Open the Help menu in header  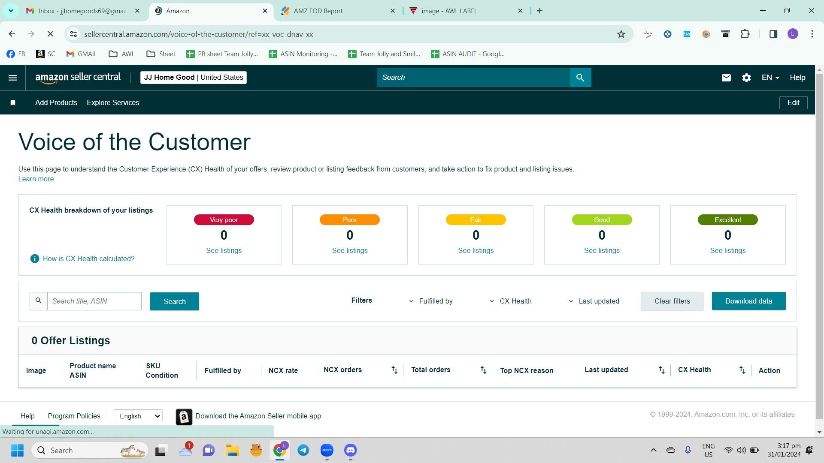click(x=797, y=78)
